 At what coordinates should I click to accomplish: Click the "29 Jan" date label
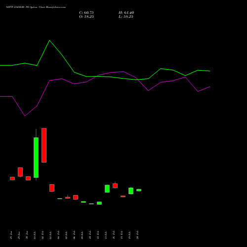[x=19, y=235]
